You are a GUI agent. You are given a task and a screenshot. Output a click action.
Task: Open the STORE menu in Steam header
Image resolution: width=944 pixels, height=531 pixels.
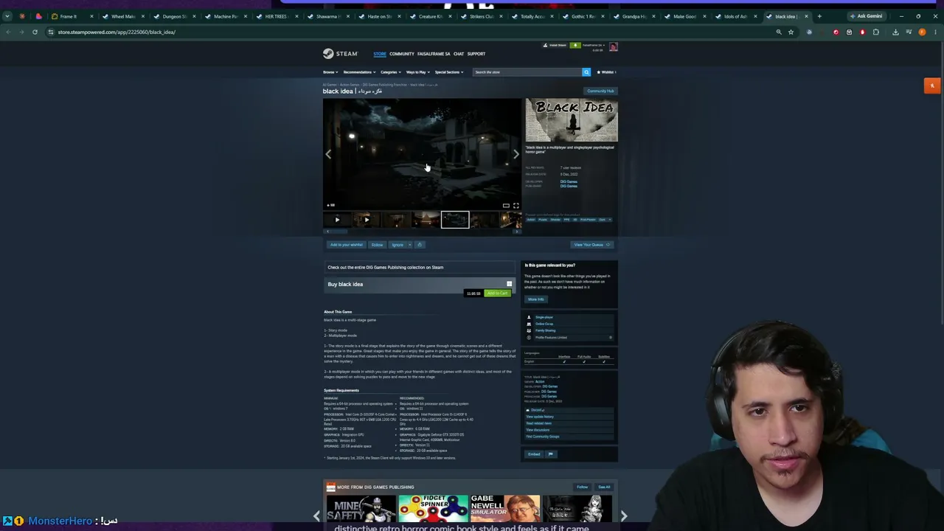[379, 54]
